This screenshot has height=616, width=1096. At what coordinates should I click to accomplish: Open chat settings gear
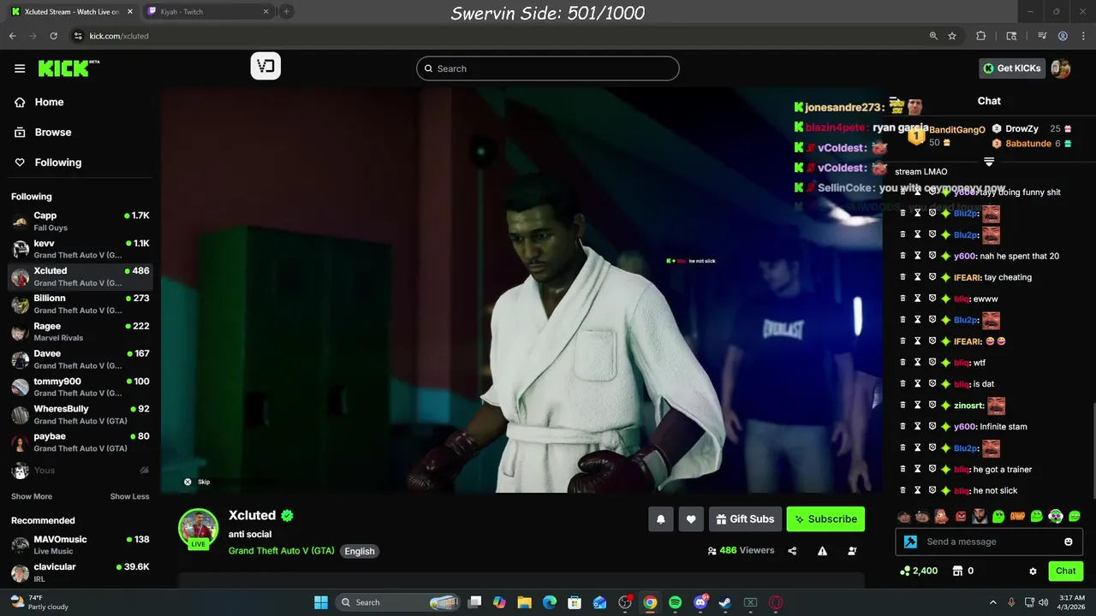point(1033,571)
